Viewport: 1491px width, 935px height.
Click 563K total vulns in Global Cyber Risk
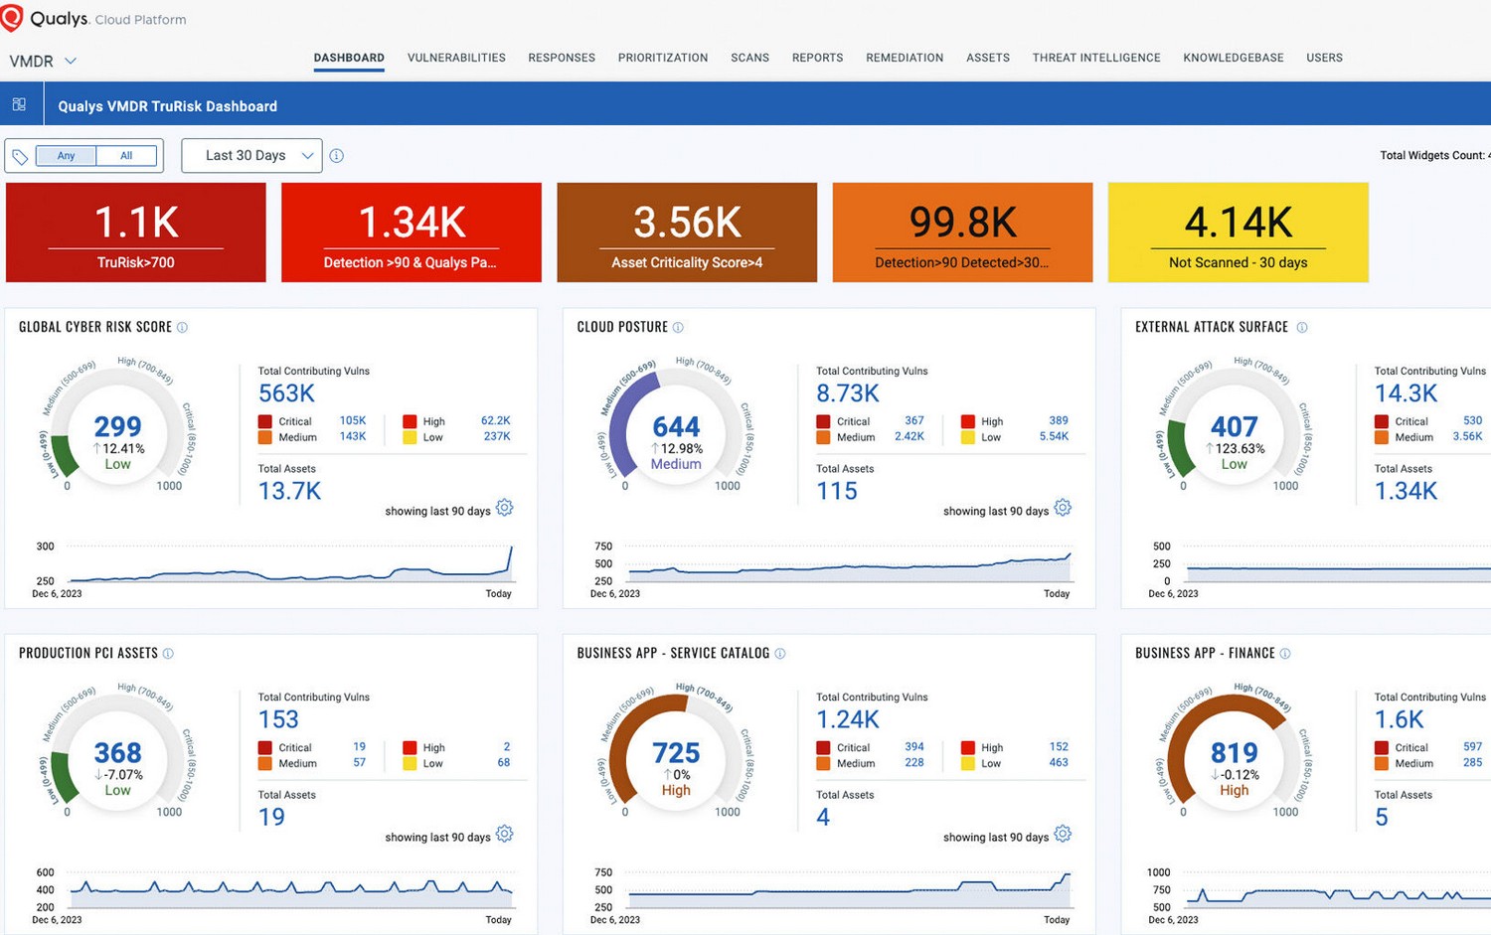pos(286,393)
